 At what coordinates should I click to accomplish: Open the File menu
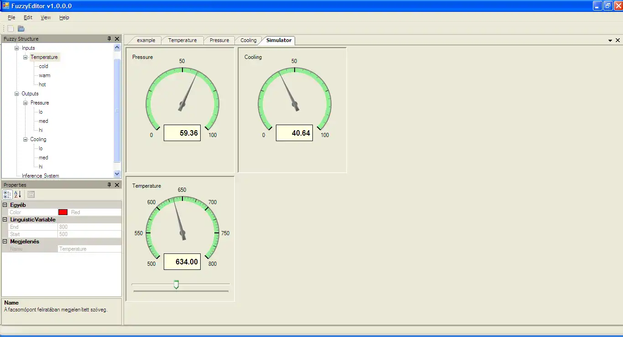coord(11,17)
